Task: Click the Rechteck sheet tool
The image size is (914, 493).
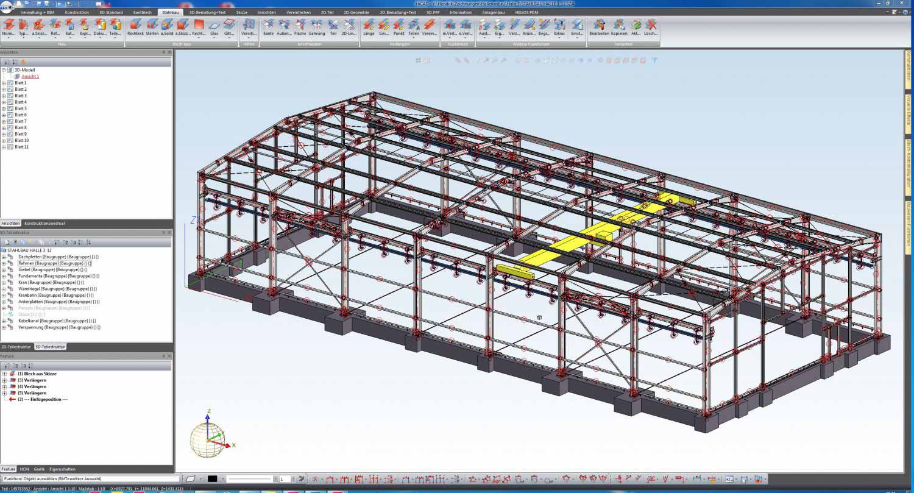Action: pos(135,27)
